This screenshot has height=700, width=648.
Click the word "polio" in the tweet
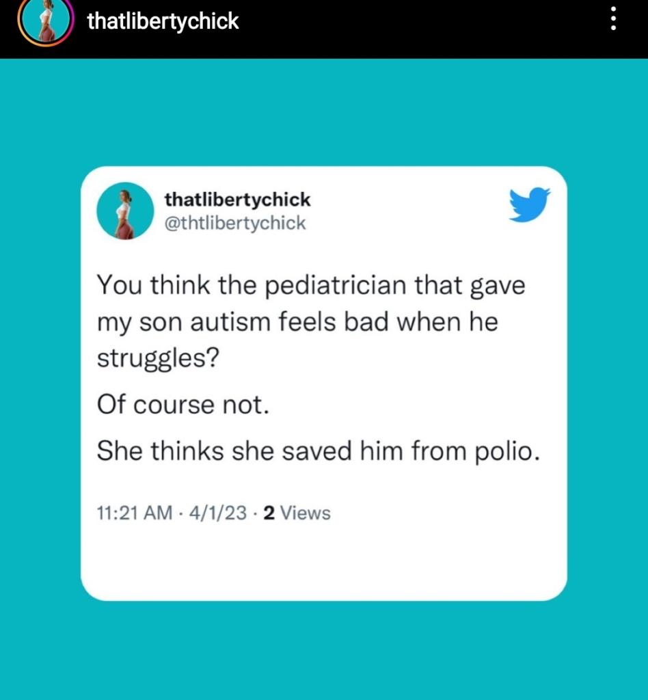tap(503, 450)
